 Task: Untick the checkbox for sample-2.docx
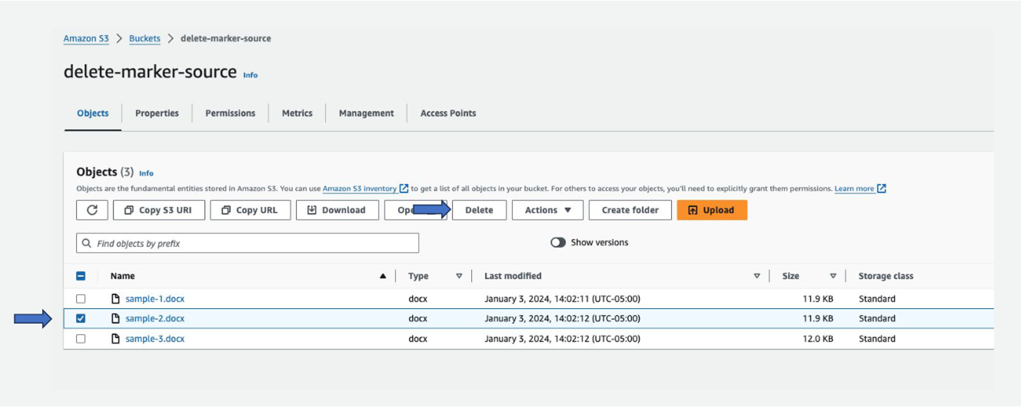[81, 319]
